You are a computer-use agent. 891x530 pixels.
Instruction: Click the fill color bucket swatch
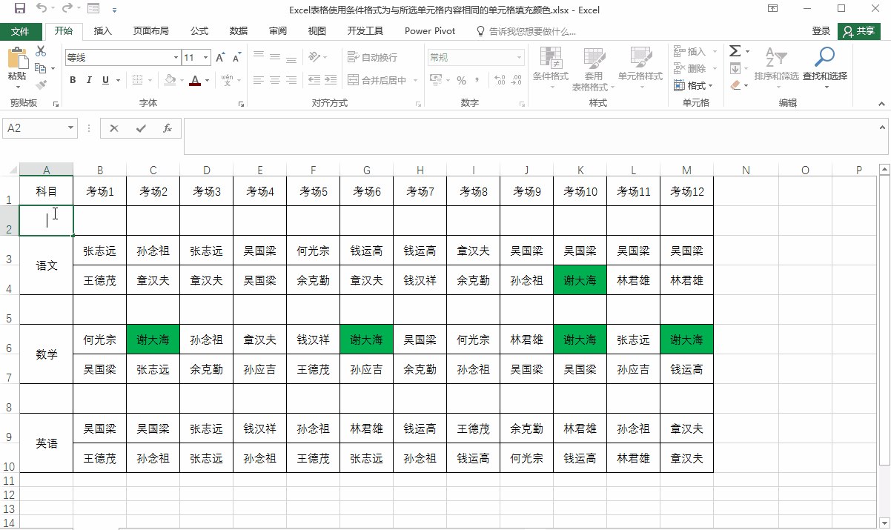pos(170,80)
